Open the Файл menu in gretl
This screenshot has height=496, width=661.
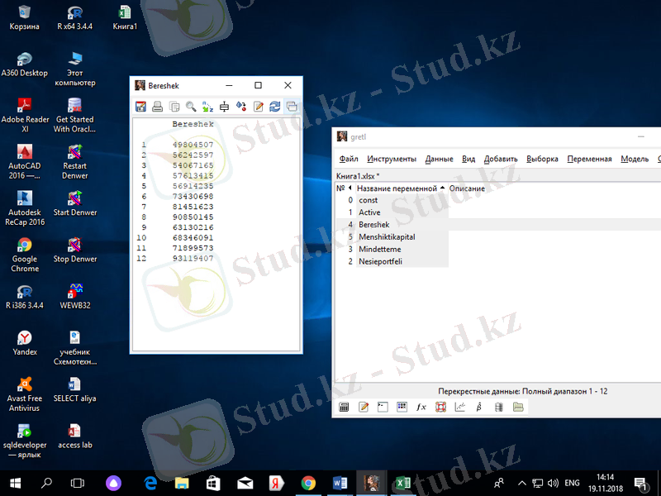pyautogui.click(x=349, y=159)
